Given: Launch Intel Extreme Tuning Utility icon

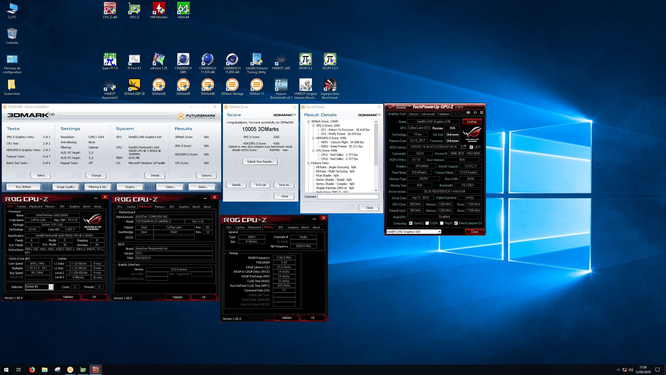Looking at the screenshot, I should coord(257,63).
